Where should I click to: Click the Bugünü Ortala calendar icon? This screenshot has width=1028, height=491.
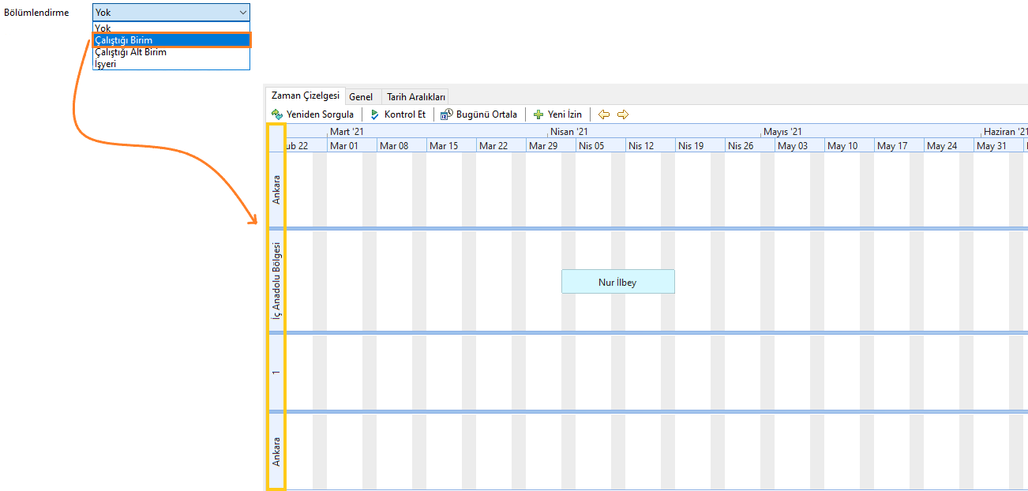(447, 114)
